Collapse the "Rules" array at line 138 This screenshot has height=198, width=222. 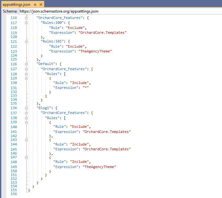pos(26,118)
